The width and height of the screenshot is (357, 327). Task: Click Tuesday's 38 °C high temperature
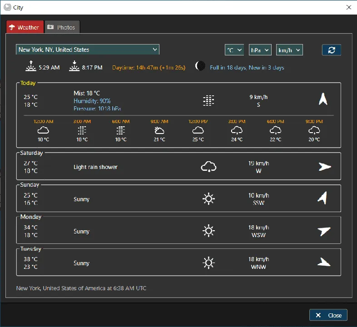(30, 259)
